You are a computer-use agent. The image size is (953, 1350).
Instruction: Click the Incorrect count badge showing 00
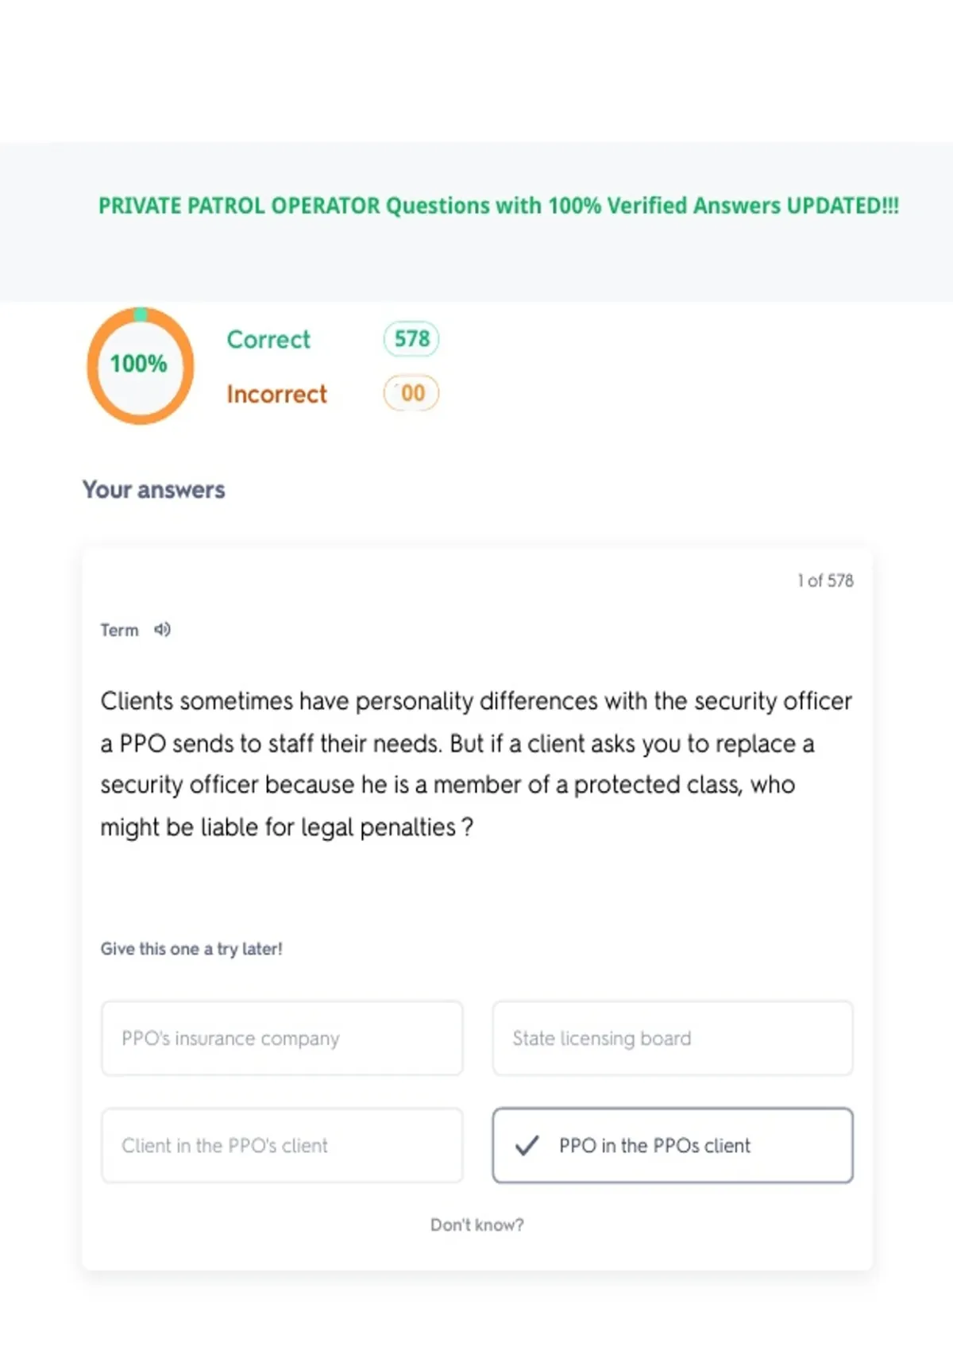[x=411, y=393]
